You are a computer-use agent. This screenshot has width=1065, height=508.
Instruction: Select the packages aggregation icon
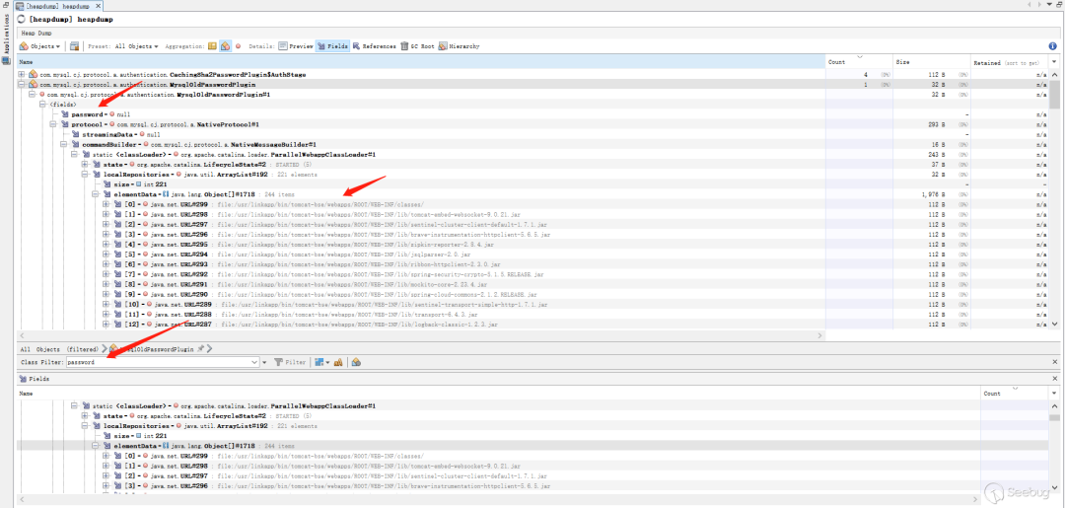[213, 46]
